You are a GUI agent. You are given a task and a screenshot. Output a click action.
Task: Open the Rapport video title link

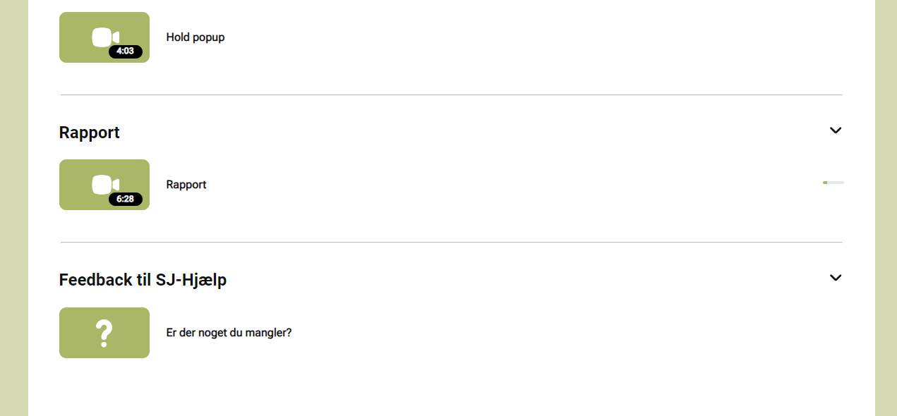186,185
